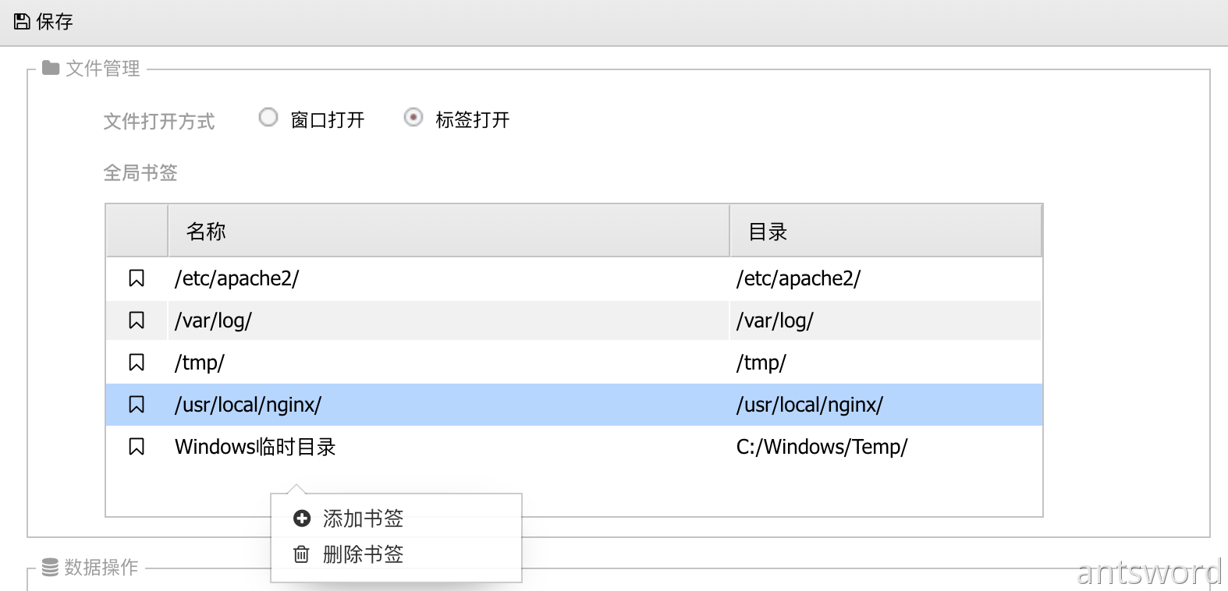The height and width of the screenshot is (591, 1228).
Task: Click the 文件管理 folder icon
Action: coord(51,68)
